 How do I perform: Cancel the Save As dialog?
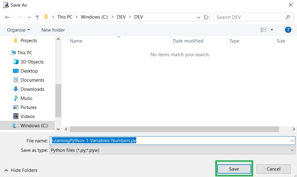[x=273, y=169]
